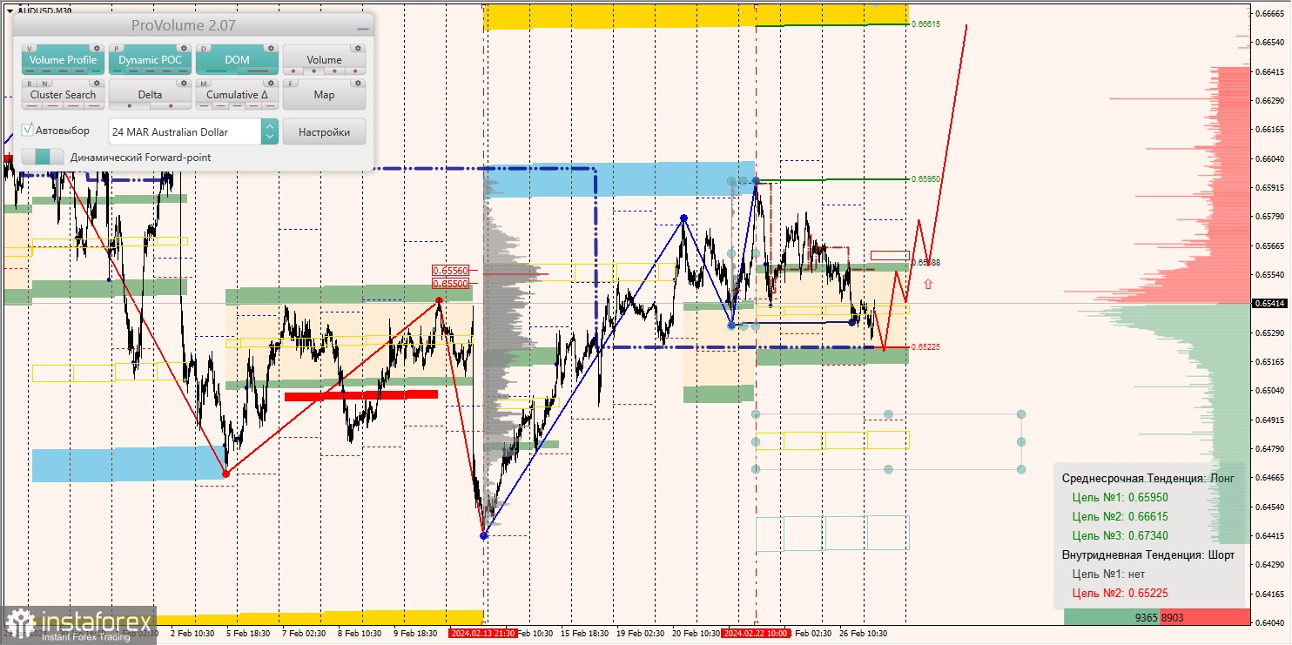1292x645 pixels.
Task: Click the Среднесрочная Тенденция: Лонг label
Action: (x=1147, y=479)
